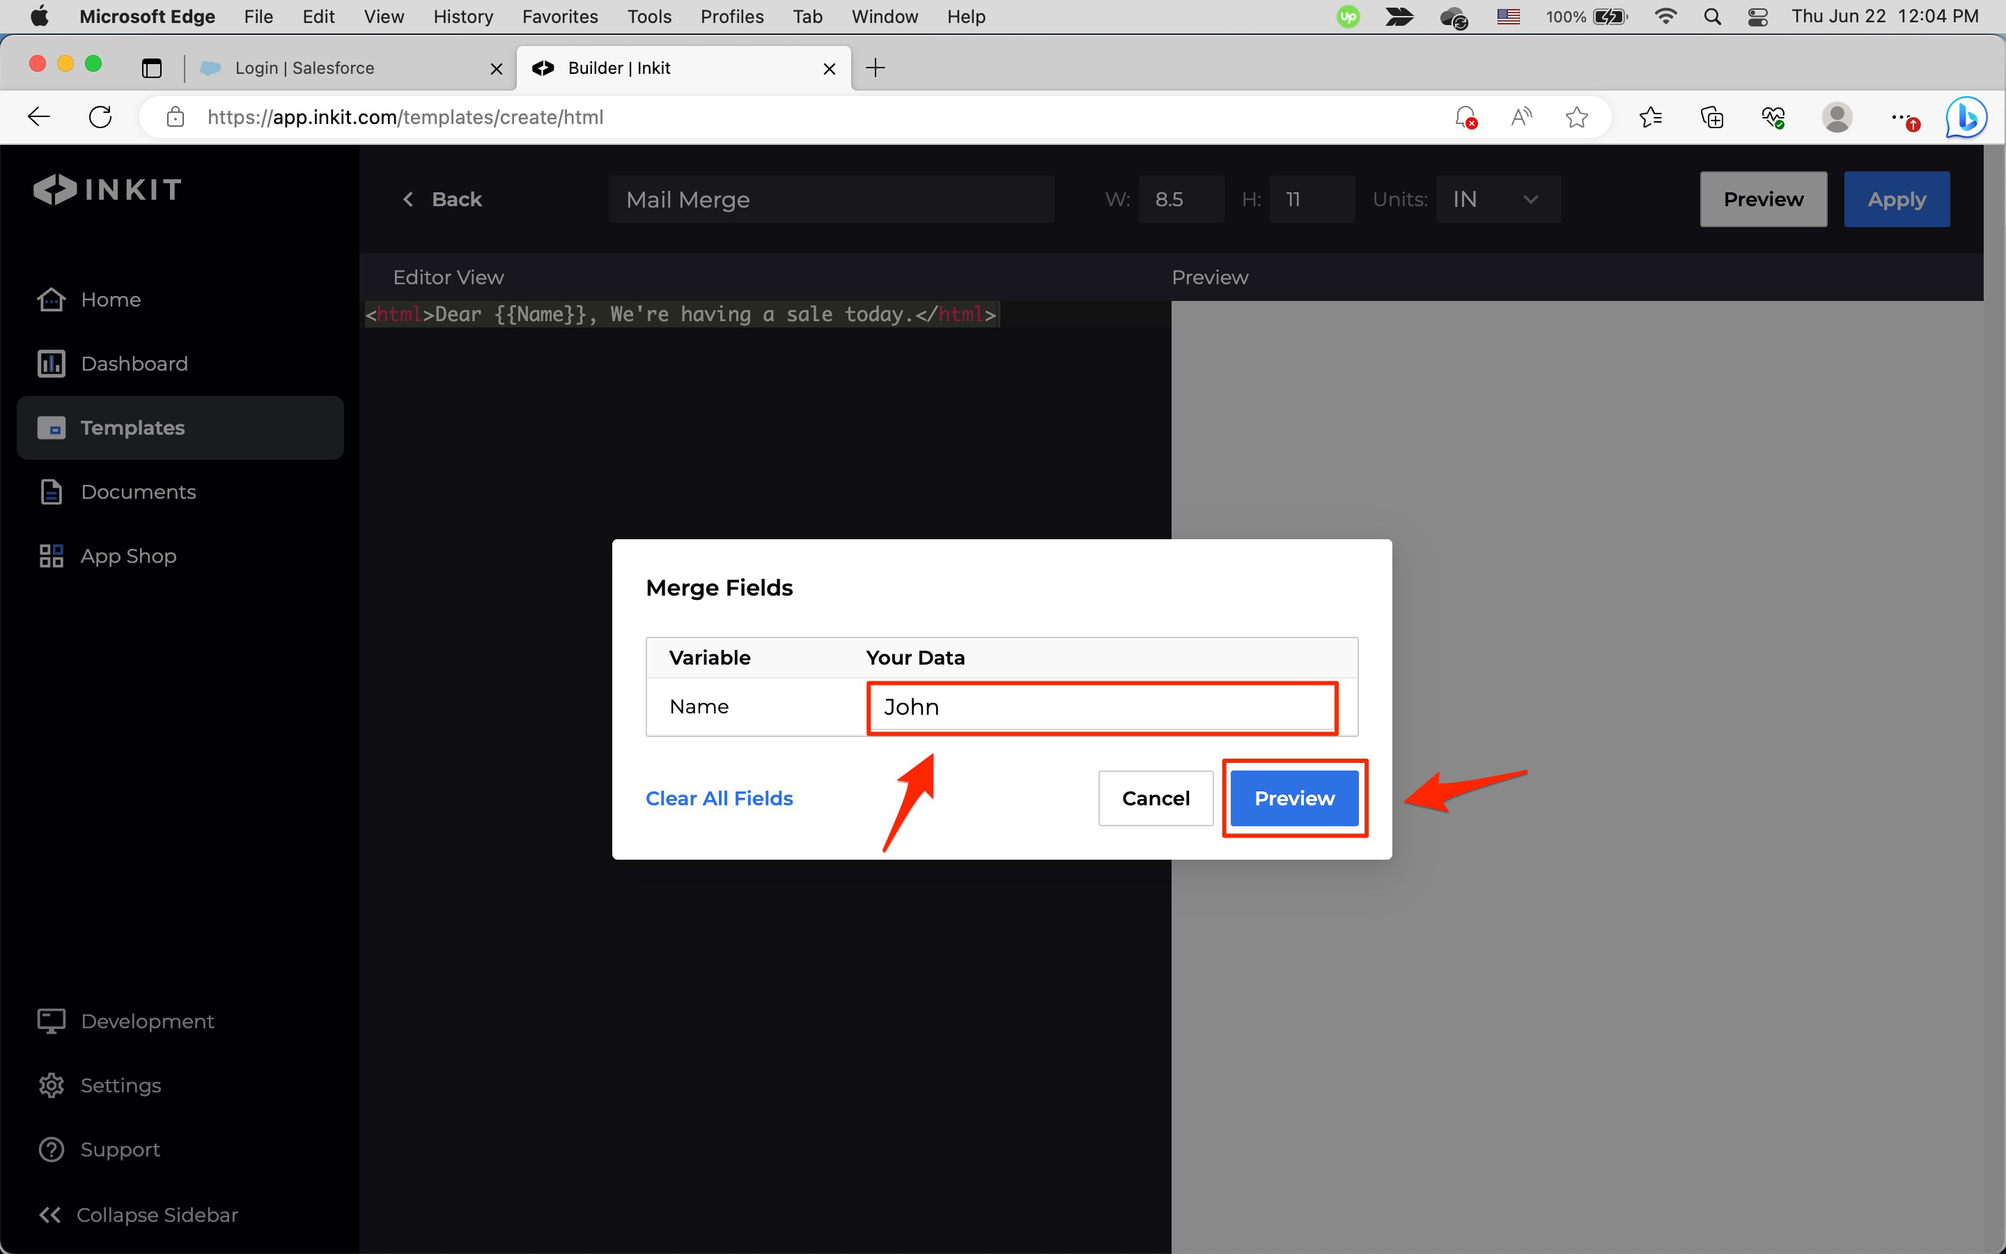Click the Mail Merge template name field
Image resolution: width=2006 pixels, height=1254 pixels.
coord(830,199)
